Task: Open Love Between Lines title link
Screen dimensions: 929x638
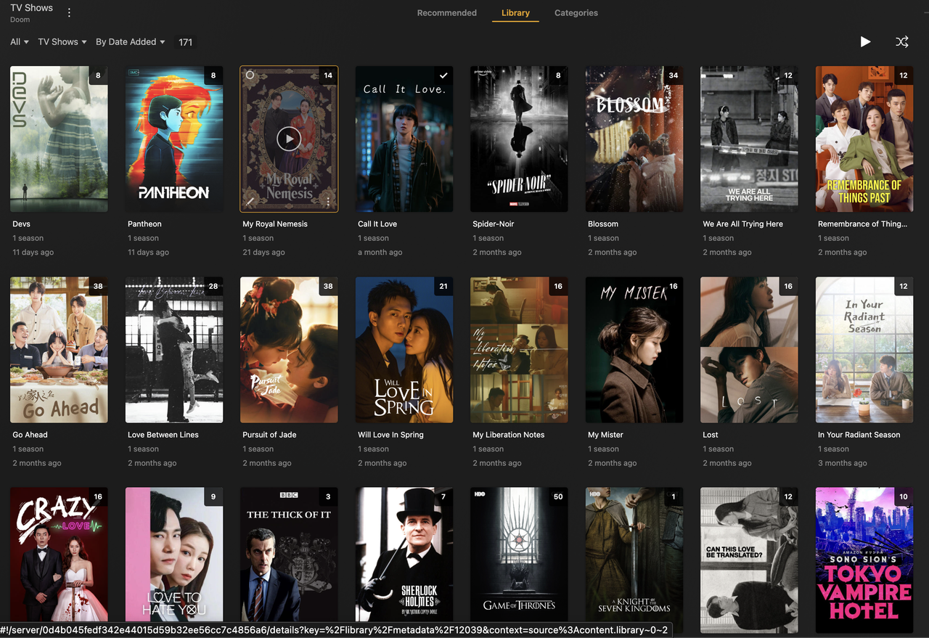Action: click(163, 435)
